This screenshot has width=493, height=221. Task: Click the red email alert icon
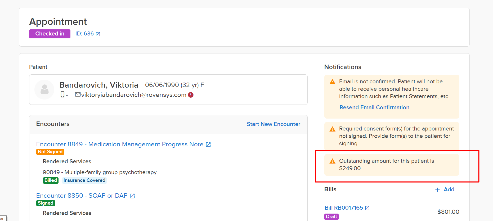191,95
